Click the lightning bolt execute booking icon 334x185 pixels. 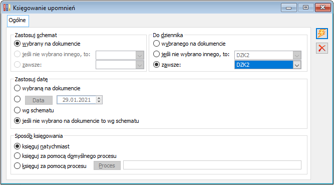click(x=321, y=34)
